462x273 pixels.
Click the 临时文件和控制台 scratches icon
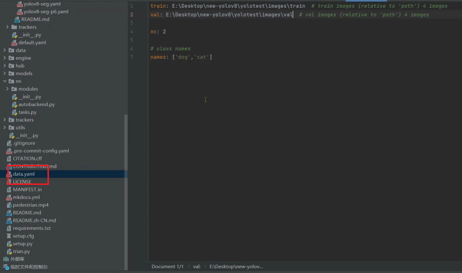tap(6, 267)
